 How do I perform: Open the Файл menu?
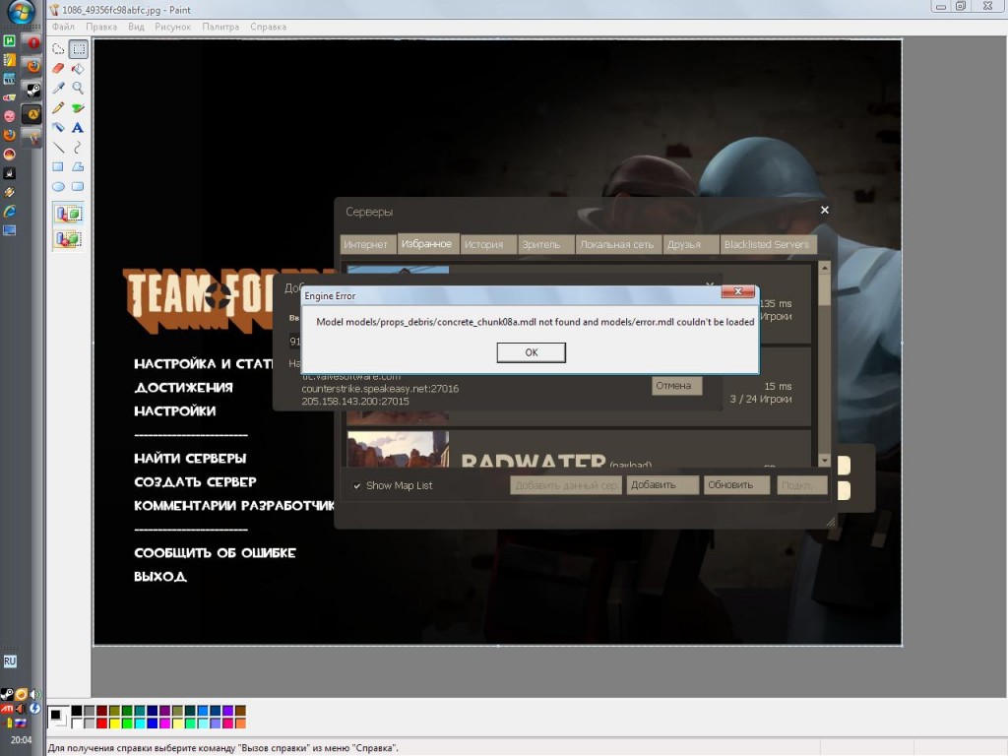(63, 27)
